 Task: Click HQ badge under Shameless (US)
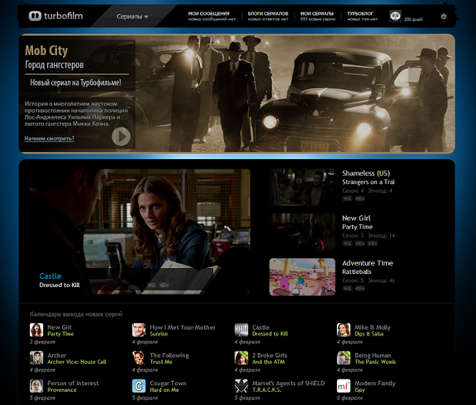(x=347, y=198)
